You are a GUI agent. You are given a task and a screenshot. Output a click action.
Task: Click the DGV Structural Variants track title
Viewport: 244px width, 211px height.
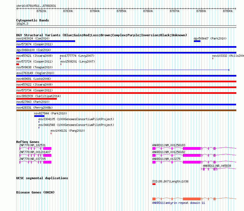102,35
